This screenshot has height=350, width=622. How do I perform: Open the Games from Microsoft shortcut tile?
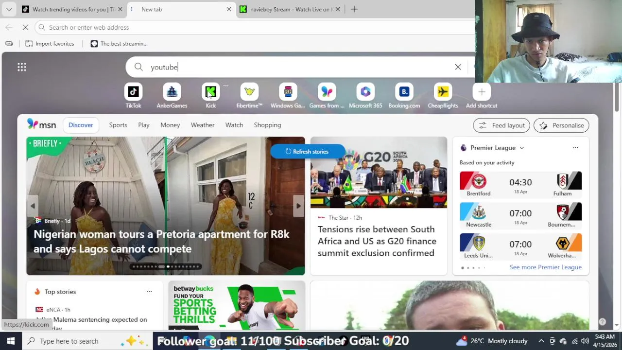point(327,96)
